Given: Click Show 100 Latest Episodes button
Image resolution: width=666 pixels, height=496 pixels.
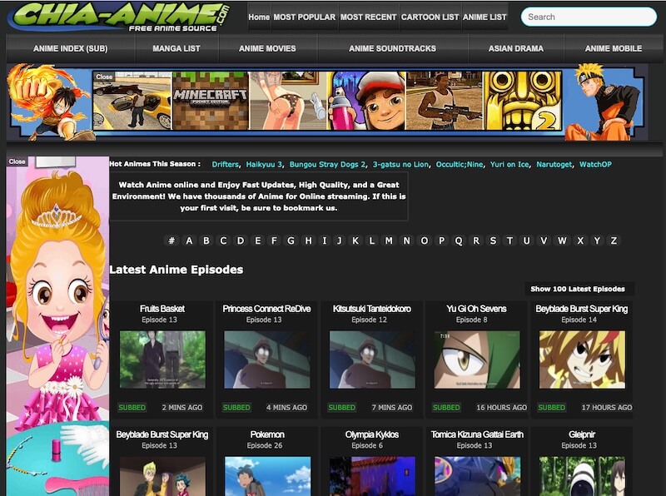Looking at the screenshot, I should (x=578, y=289).
